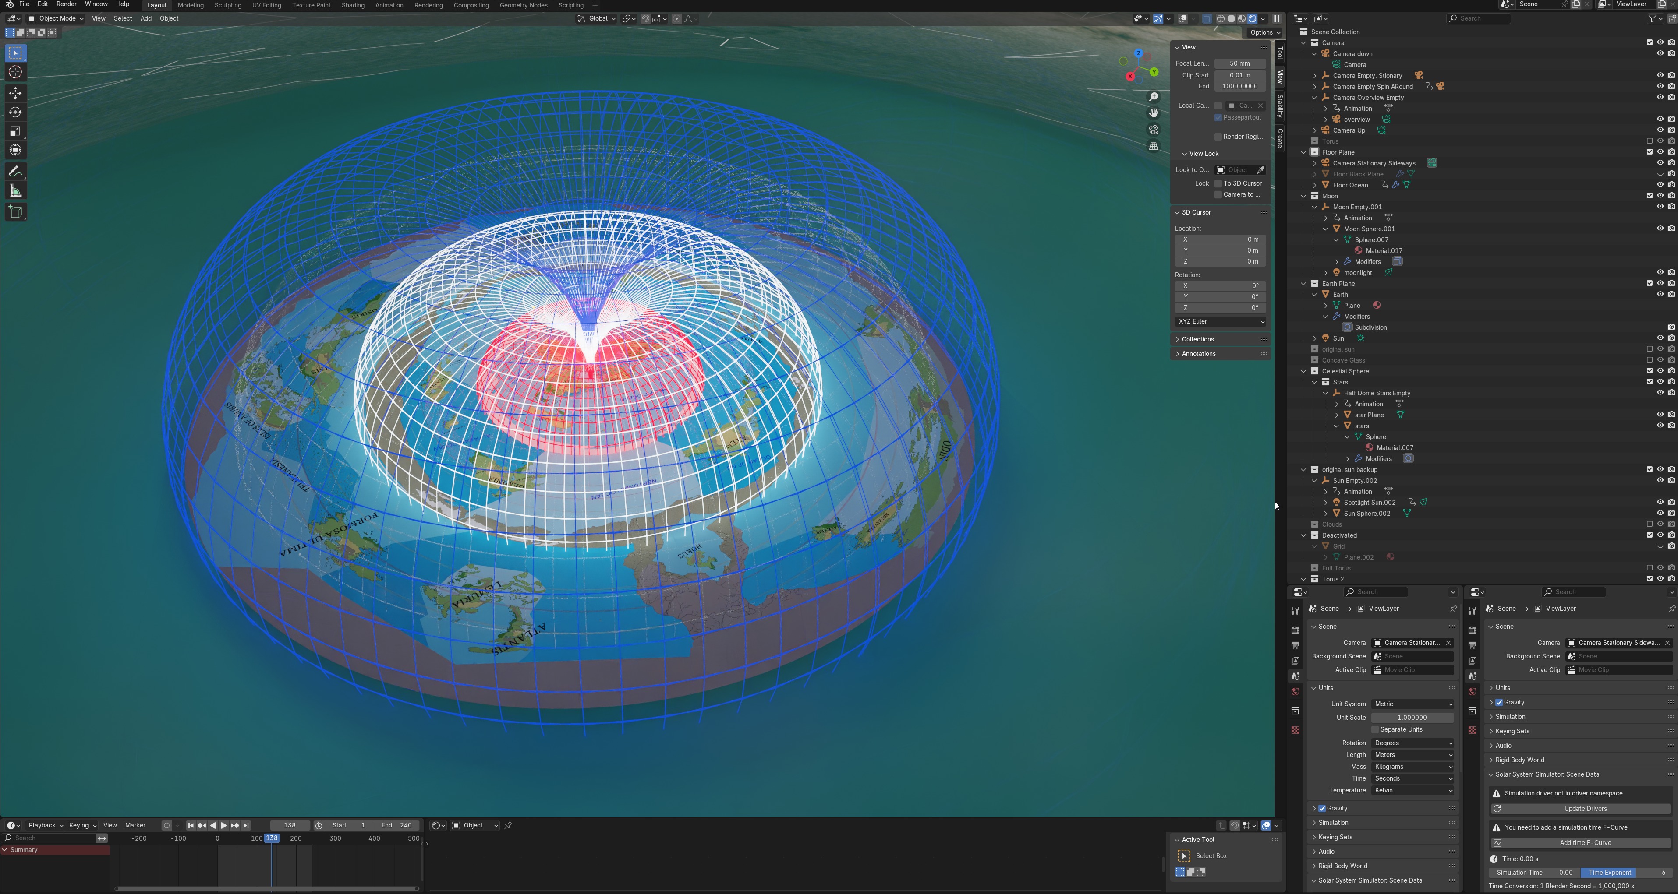Toggle Lock To 3D Cursor checkbox

[1218, 183]
